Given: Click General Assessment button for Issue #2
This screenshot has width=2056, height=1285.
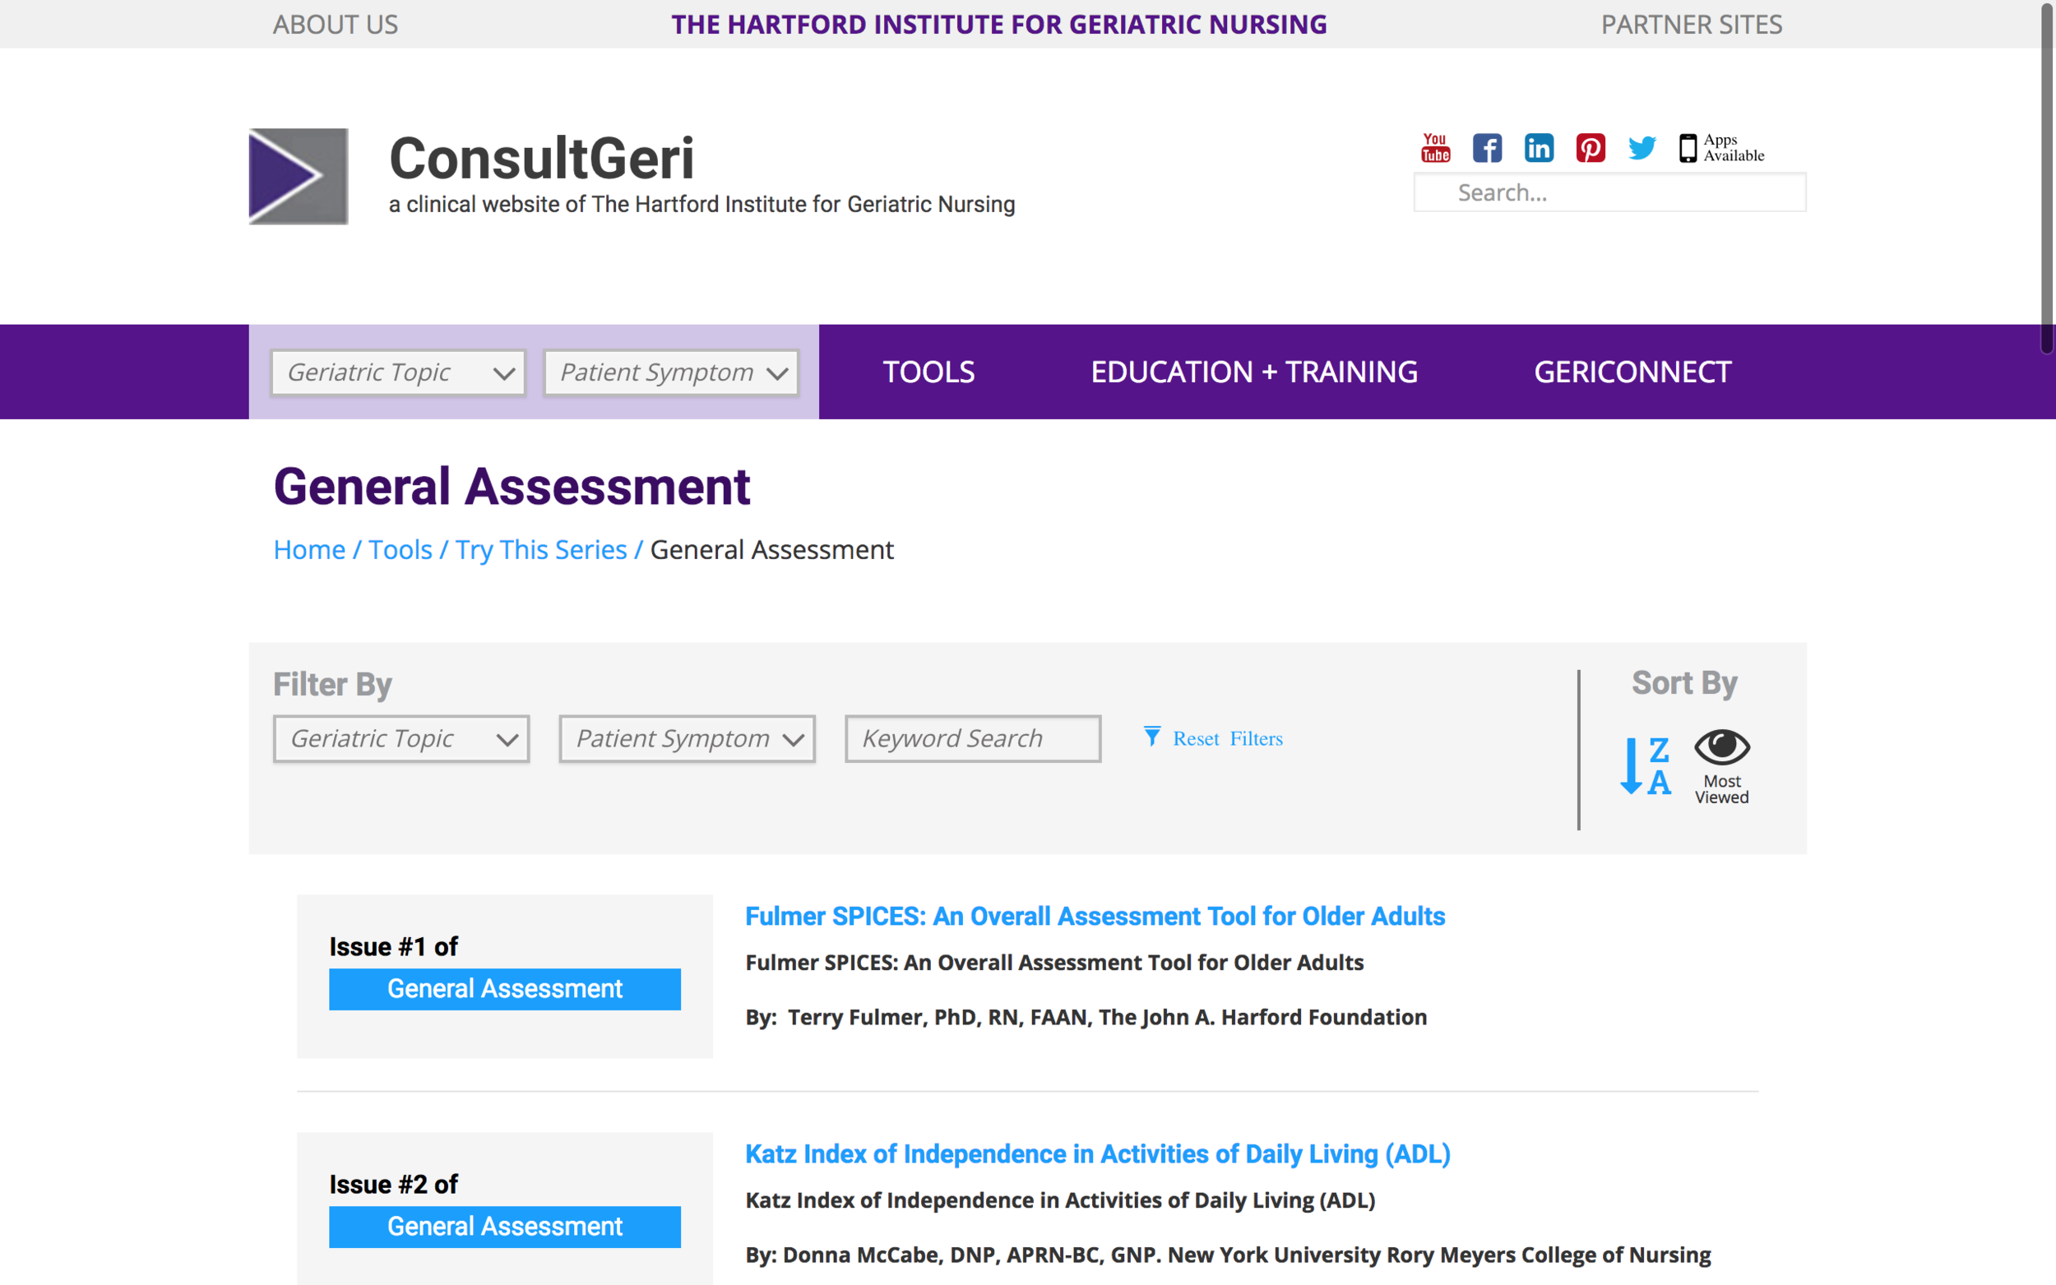Looking at the screenshot, I should (505, 1227).
